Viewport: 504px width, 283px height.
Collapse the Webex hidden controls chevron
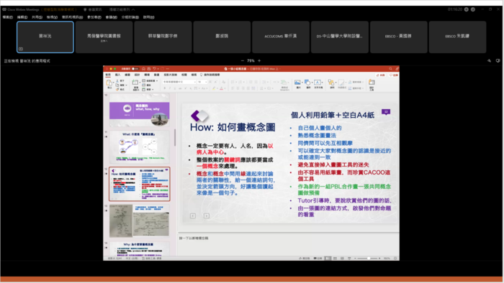133,9
